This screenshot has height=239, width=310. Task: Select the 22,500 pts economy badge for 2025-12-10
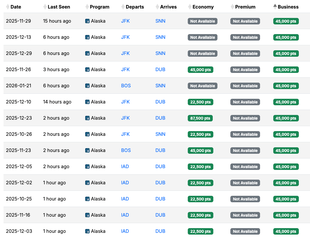200,102
